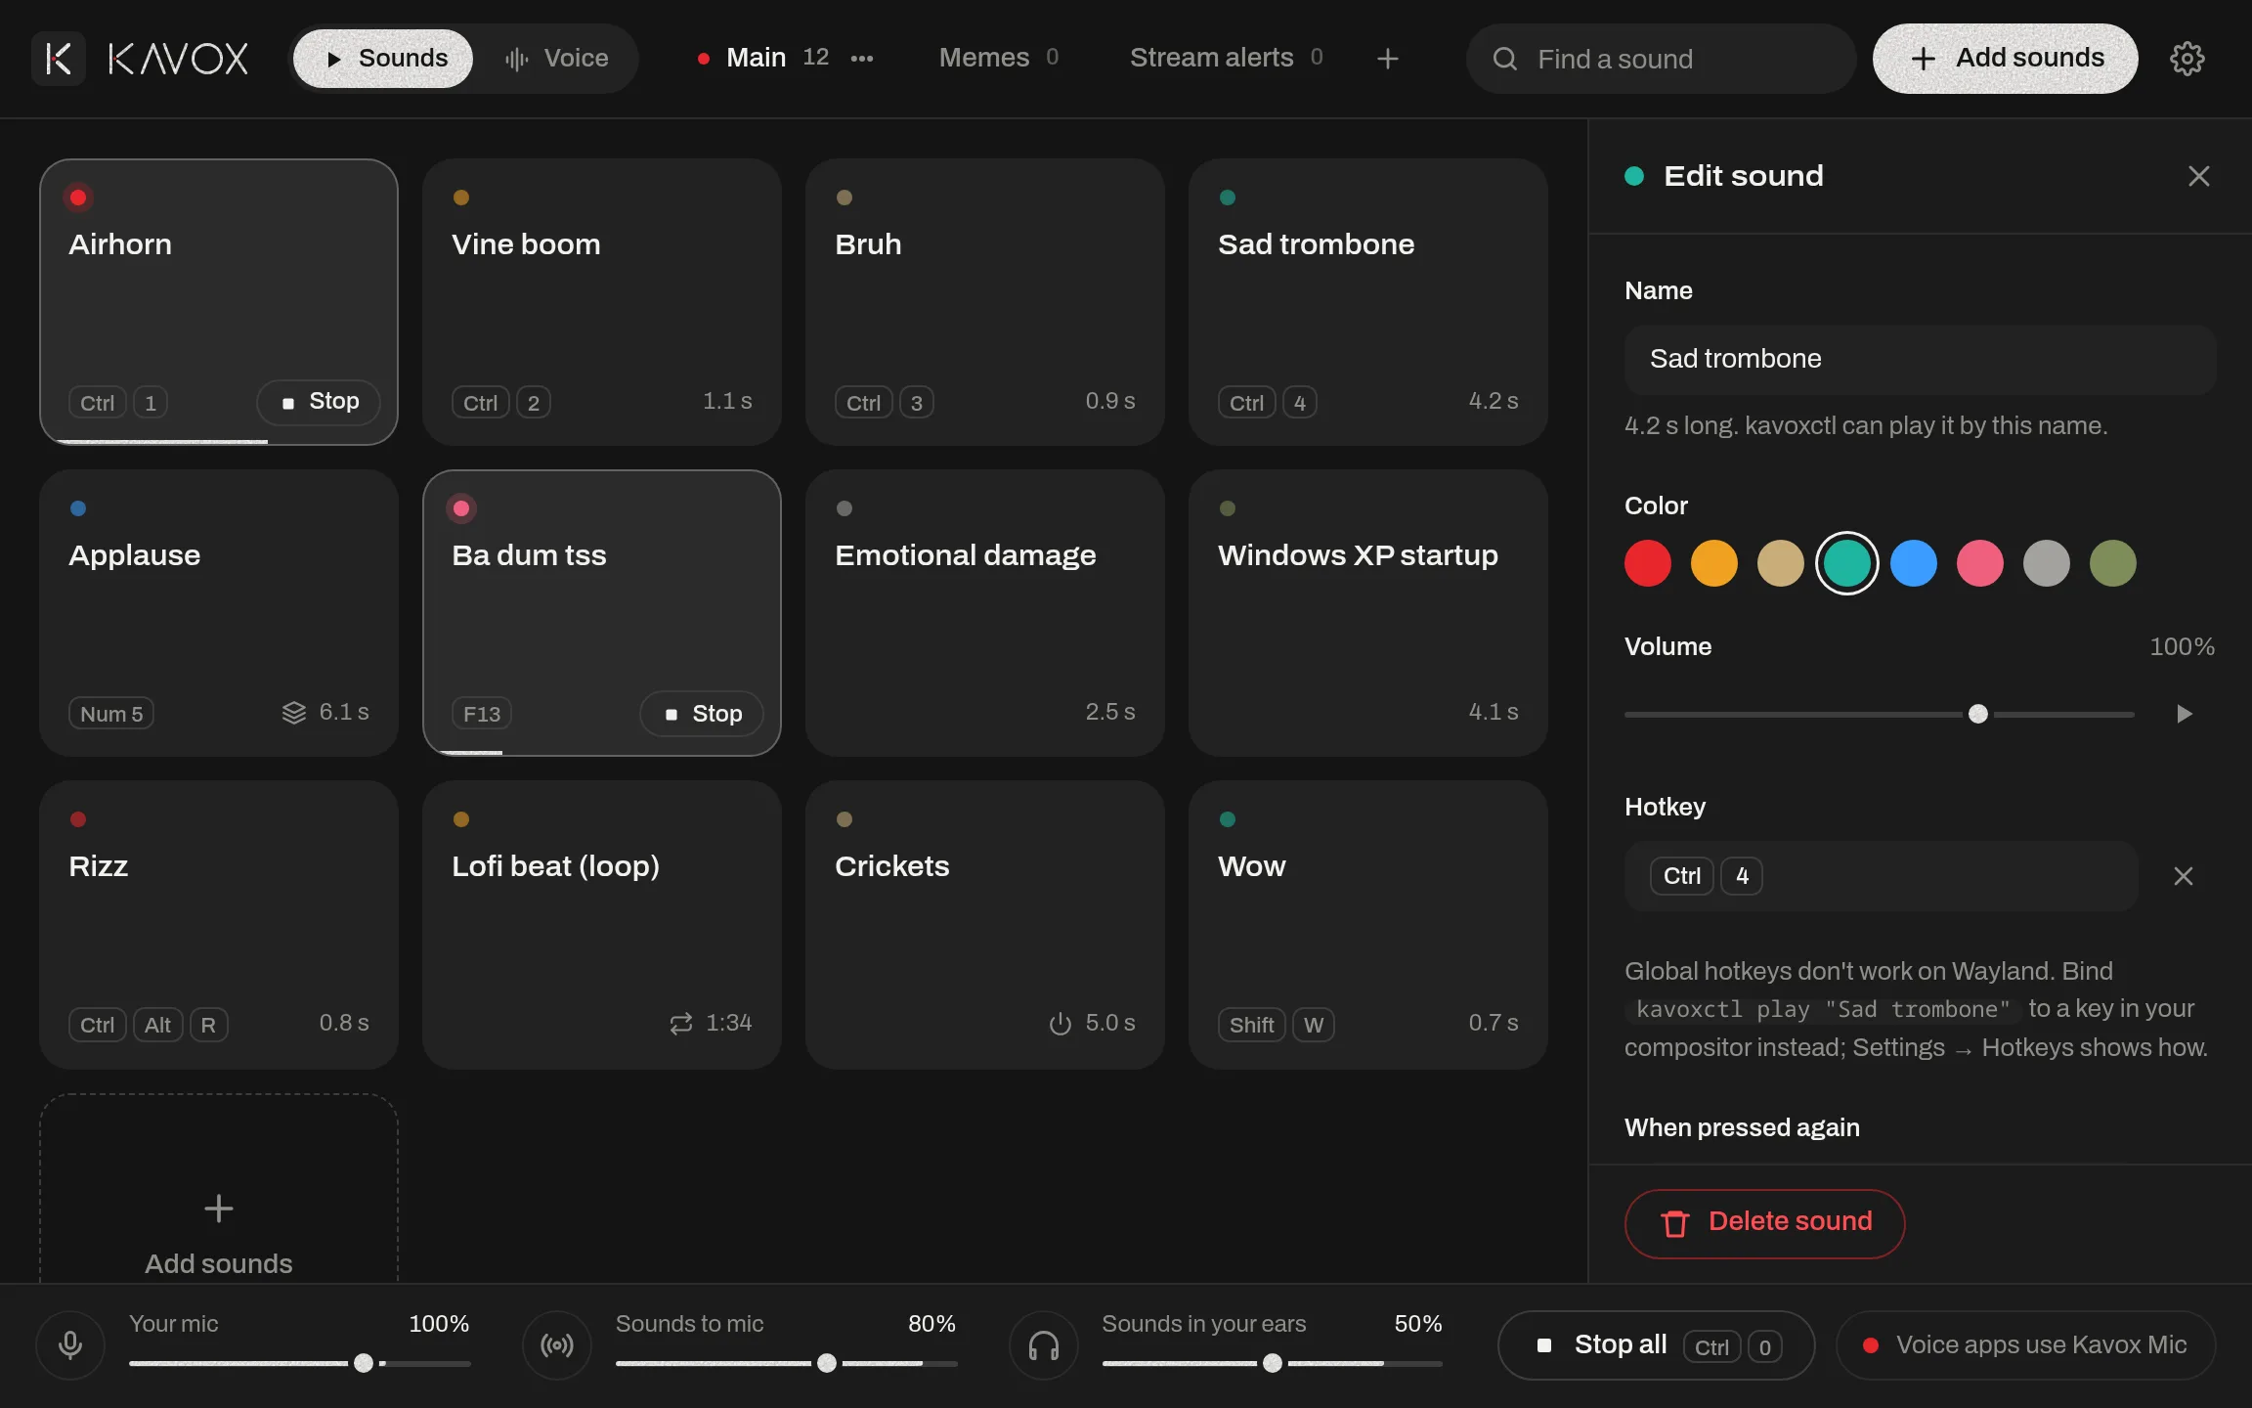Click the top Add sounds button

click(2005, 59)
